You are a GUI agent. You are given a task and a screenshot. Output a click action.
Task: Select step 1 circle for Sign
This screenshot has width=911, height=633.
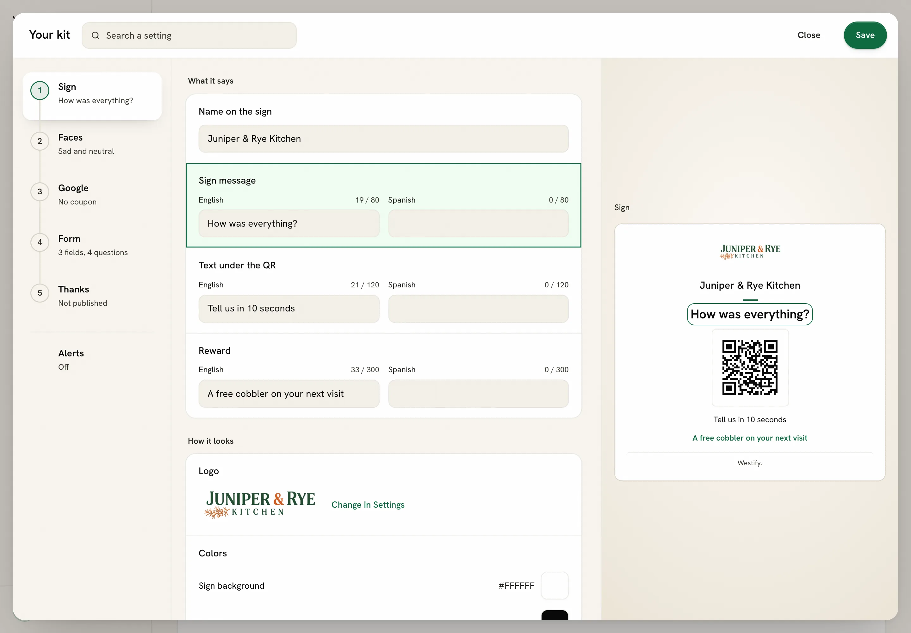pos(40,91)
